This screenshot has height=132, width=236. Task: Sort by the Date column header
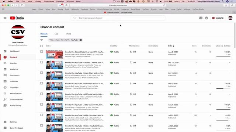coord(171,46)
